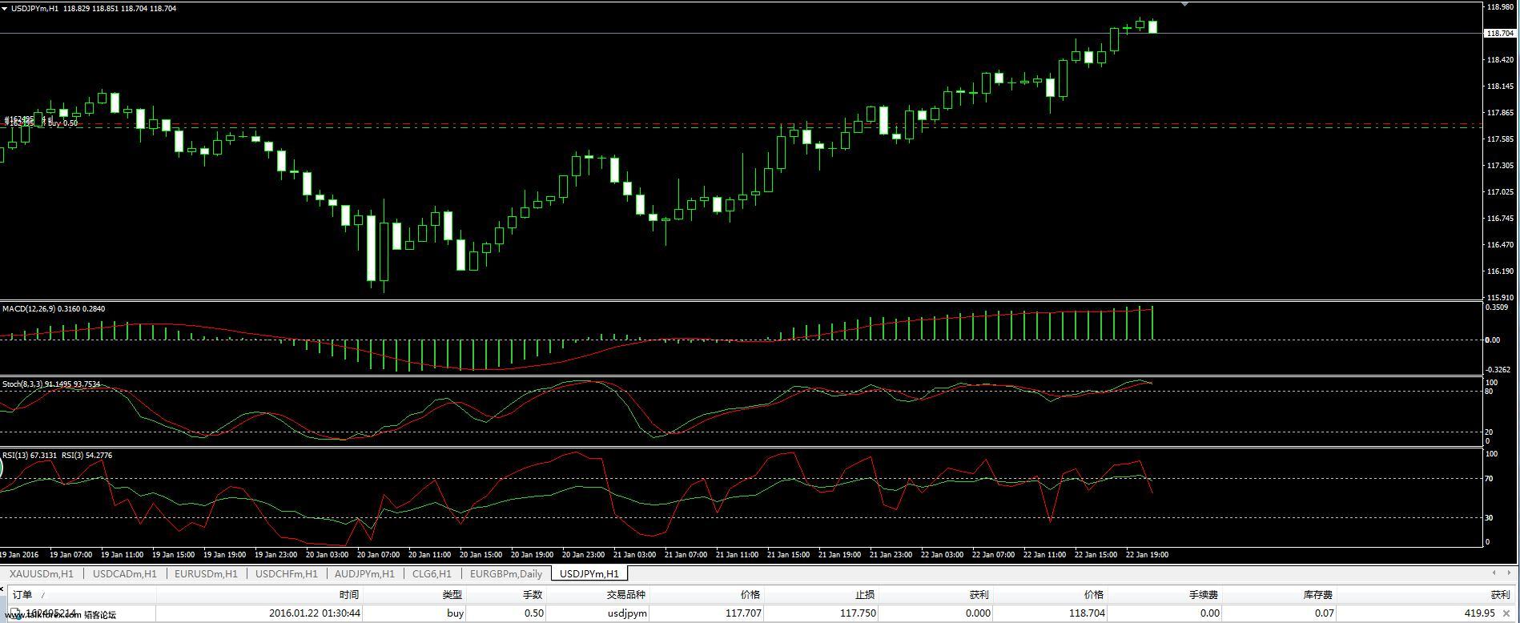Open the CLG6,H1 chart tab
Viewport: 1520px width, 623px height.
432,573
